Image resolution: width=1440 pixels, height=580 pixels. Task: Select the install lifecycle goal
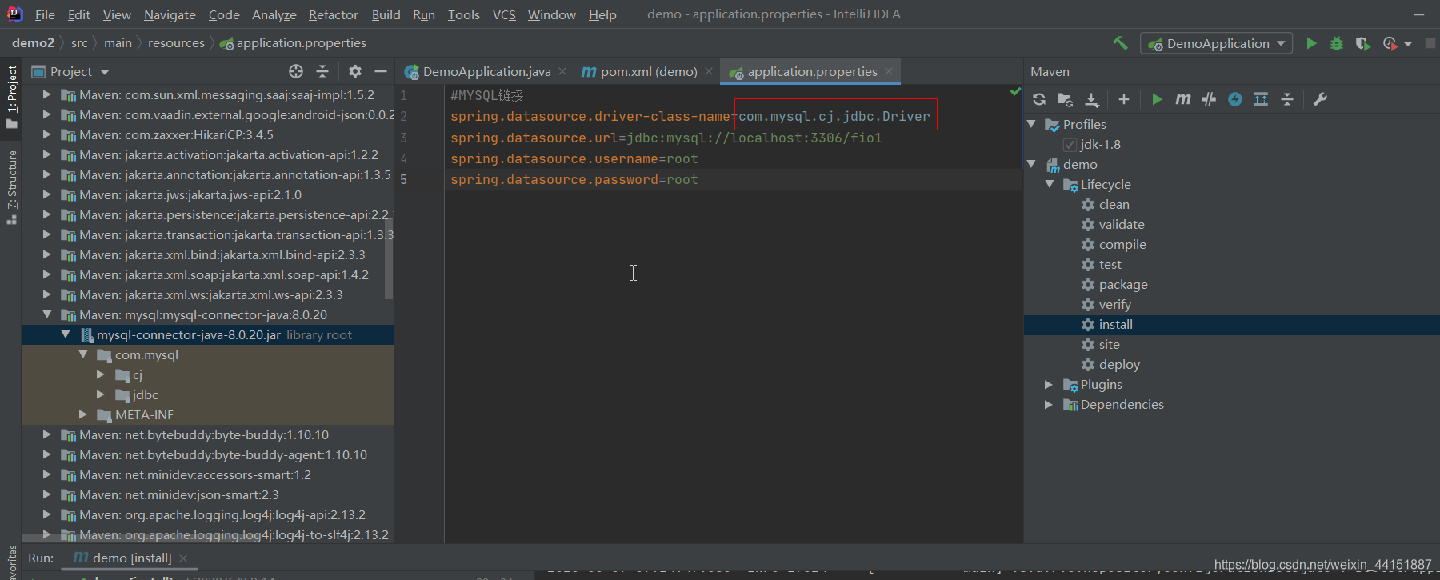(1115, 324)
